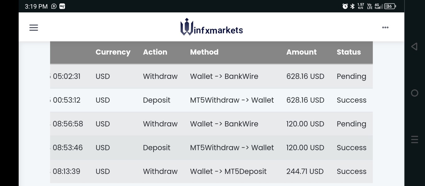This screenshot has height=186, width=425.
Task: Click the Wallet -> MT5Deposit method entry
Action: pos(228,171)
